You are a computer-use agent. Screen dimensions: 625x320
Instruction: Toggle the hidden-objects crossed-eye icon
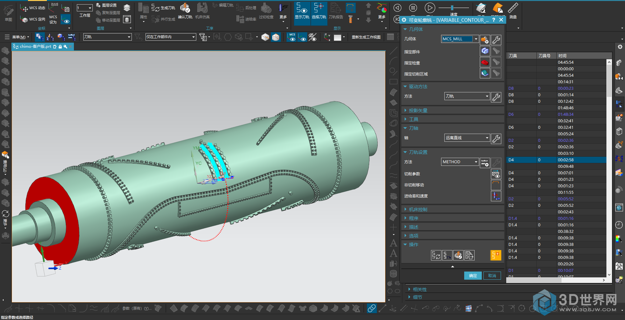[x=312, y=37]
